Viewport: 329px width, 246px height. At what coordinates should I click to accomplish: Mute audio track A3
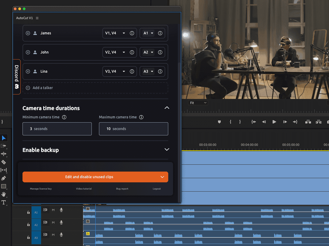pyautogui.click(x=53, y=235)
